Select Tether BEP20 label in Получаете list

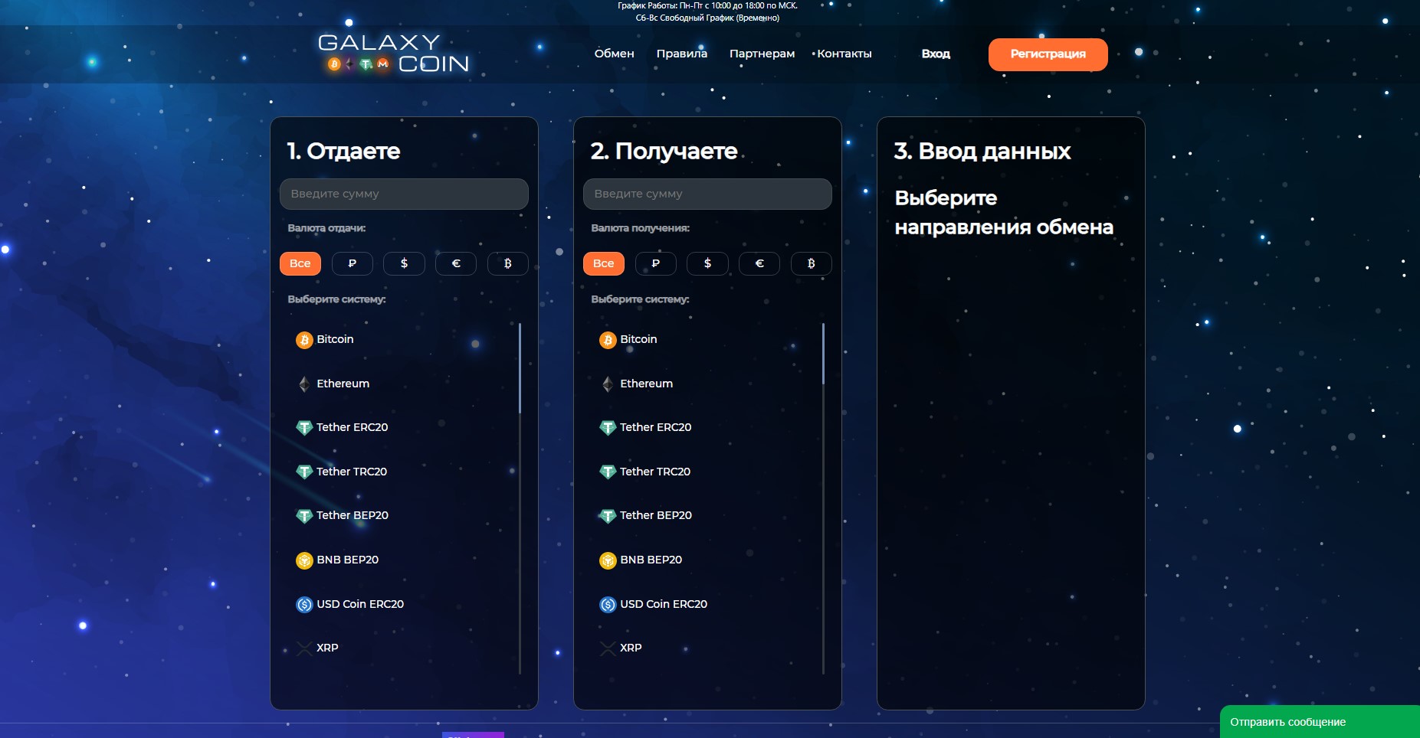click(x=656, y=515)
